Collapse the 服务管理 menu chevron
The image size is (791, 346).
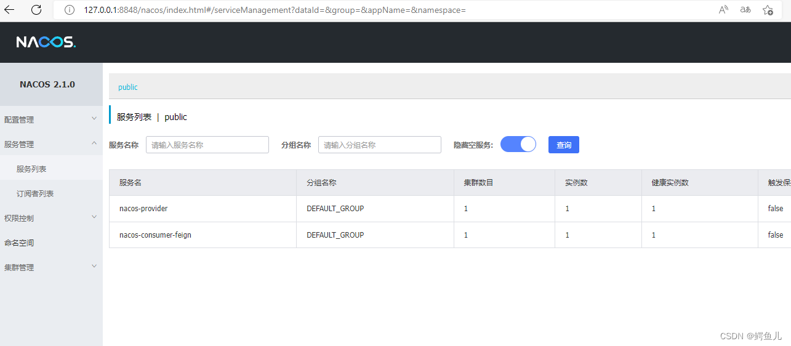tap(94, 143)
